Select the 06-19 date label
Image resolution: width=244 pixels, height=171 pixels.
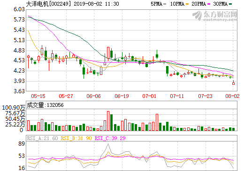pos(122,96)
